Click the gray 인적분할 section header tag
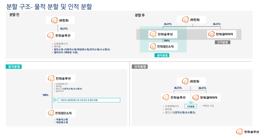Image resolution: width=265 pixels, height=137 pixels. [x=140, y=67]
